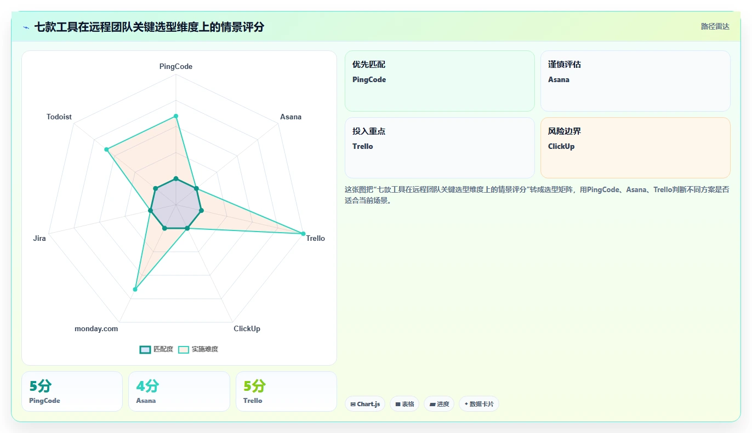The image size is (752, 433).
Task: Click the Jira radar axis label
Action: point(39,238)
